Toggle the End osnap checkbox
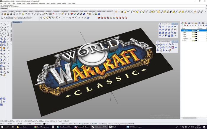 coord(1,121)
